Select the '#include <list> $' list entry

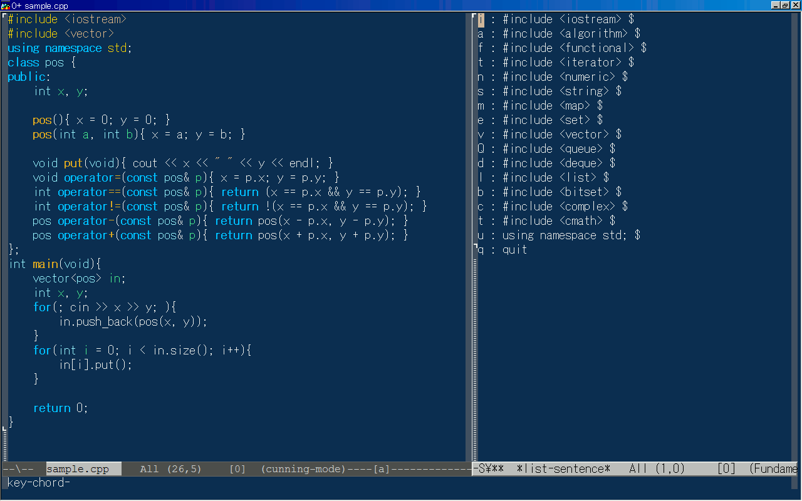click(544, 178)
